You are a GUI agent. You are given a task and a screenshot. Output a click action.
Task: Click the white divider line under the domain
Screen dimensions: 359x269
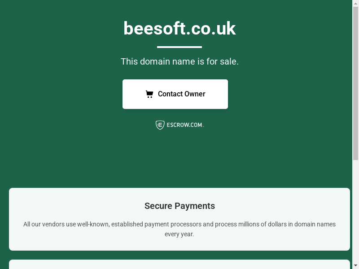[x=179, y=47]
